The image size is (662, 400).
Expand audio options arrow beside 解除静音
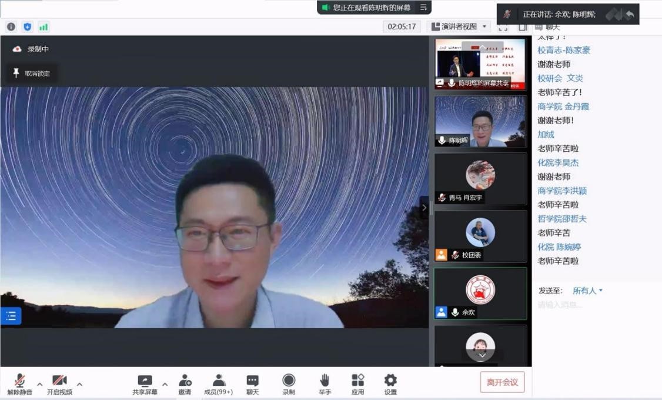tap(40, 384)
